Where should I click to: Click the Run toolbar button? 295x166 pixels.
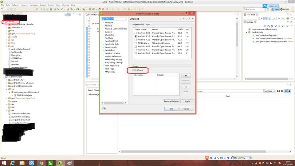pyautogui.click(x=77, y=9)
